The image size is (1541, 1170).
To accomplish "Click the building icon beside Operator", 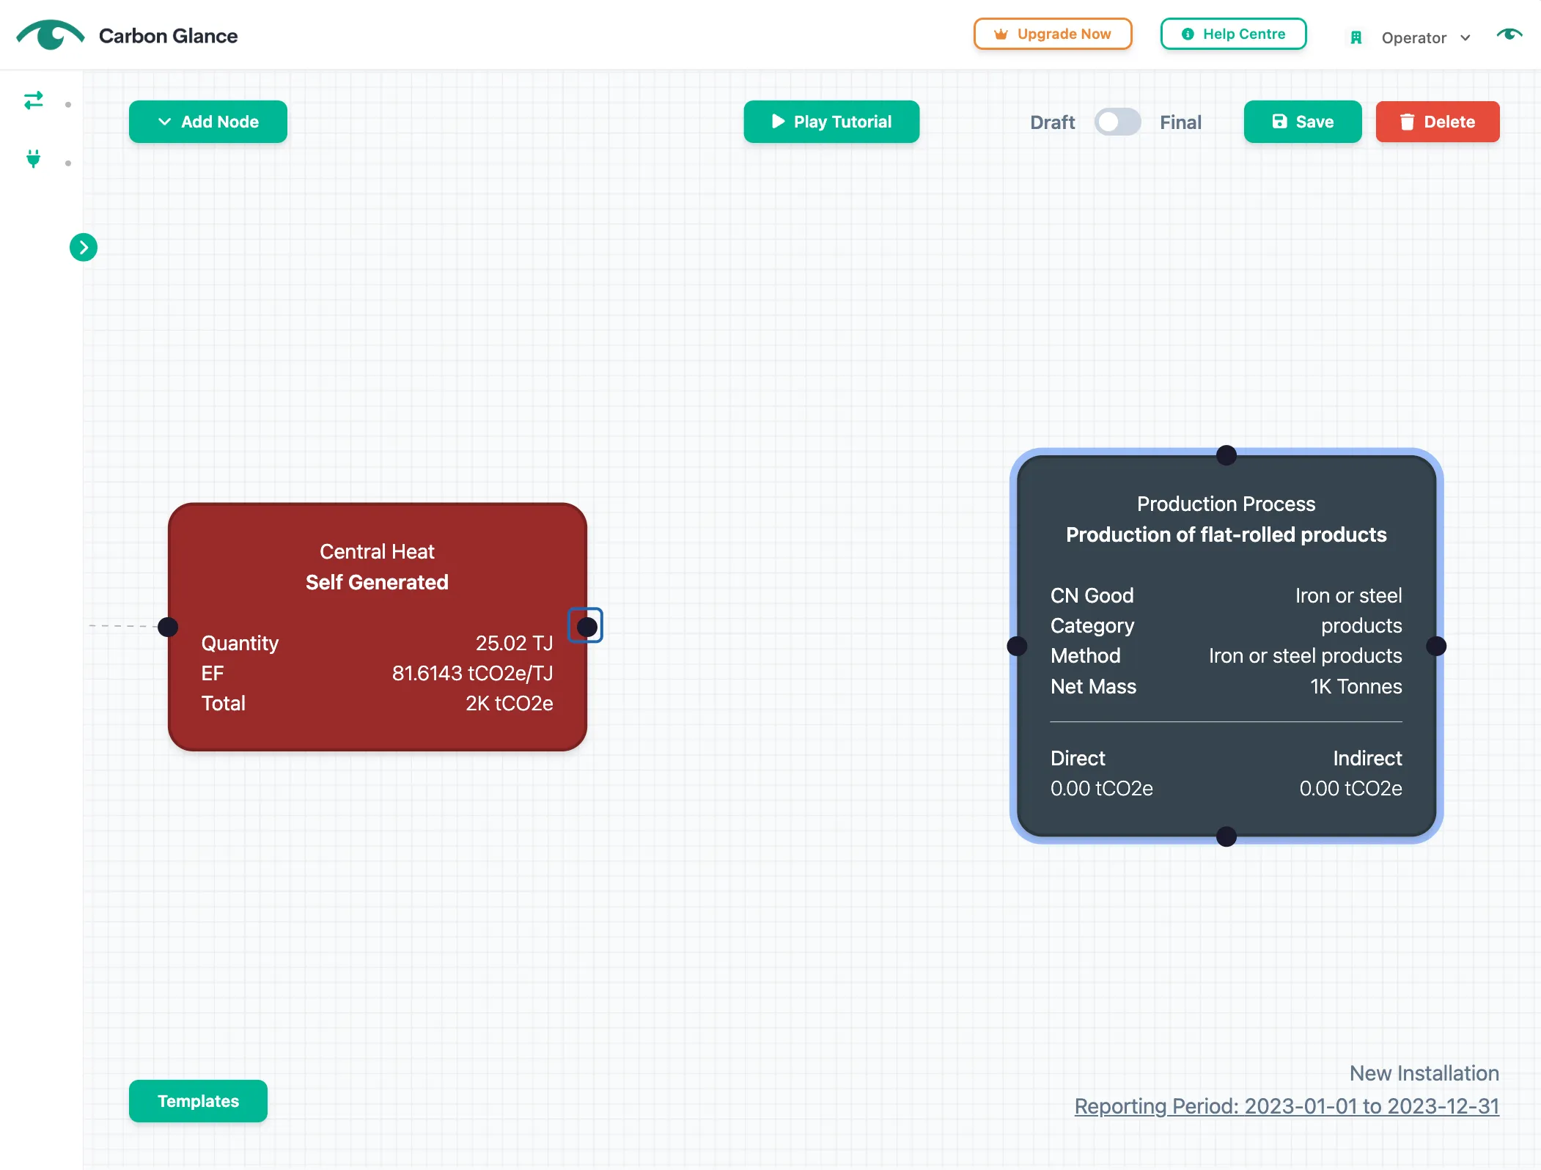I will (x=1356, y=37).
